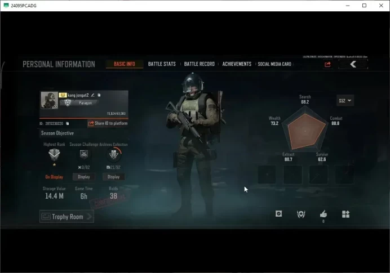The image size is (390, 273).
Task: Click the On Display label under Highest Rank
Action: [x=54, y=177]
